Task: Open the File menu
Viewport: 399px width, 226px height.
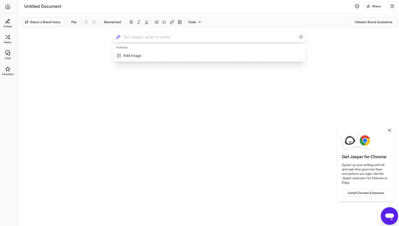Action: (x=74, y=22)
